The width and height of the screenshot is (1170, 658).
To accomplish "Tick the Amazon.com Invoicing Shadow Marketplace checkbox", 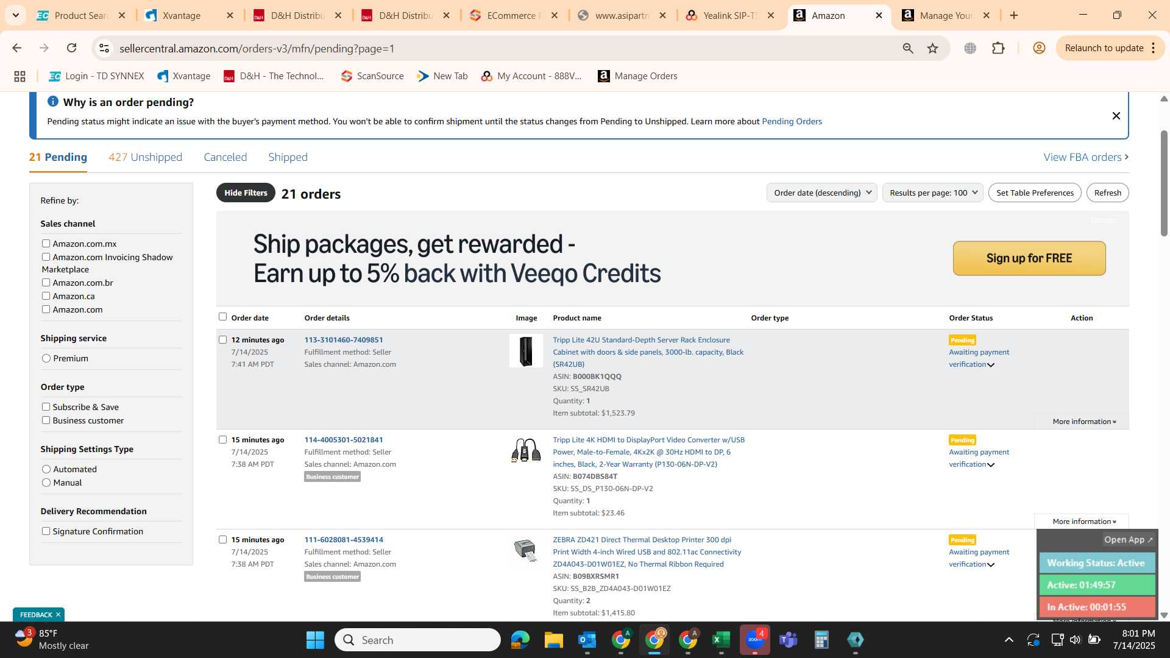I will (46, 257).
